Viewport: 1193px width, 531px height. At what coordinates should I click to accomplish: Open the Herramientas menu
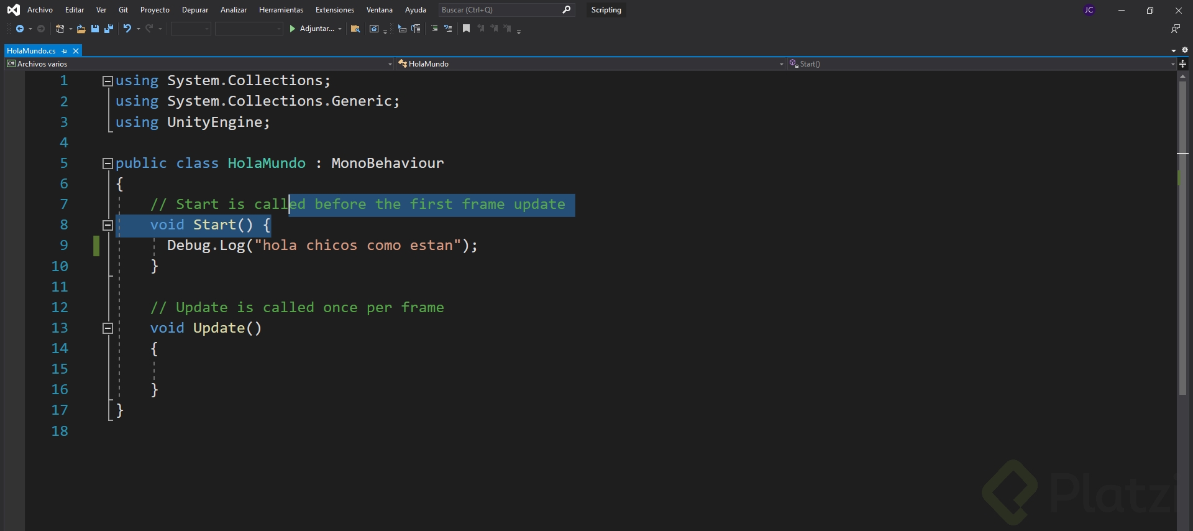pos(281,10)
